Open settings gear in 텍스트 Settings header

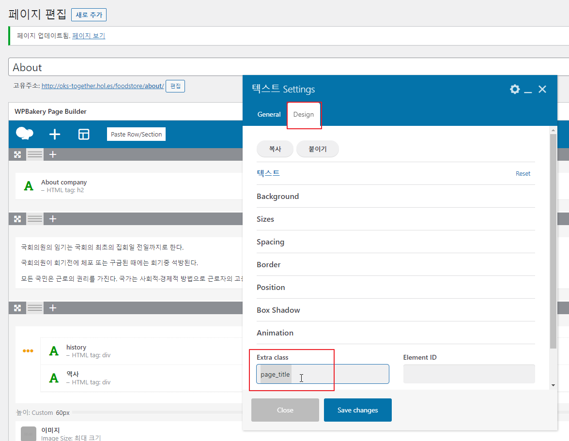click(x=515, y=89)
